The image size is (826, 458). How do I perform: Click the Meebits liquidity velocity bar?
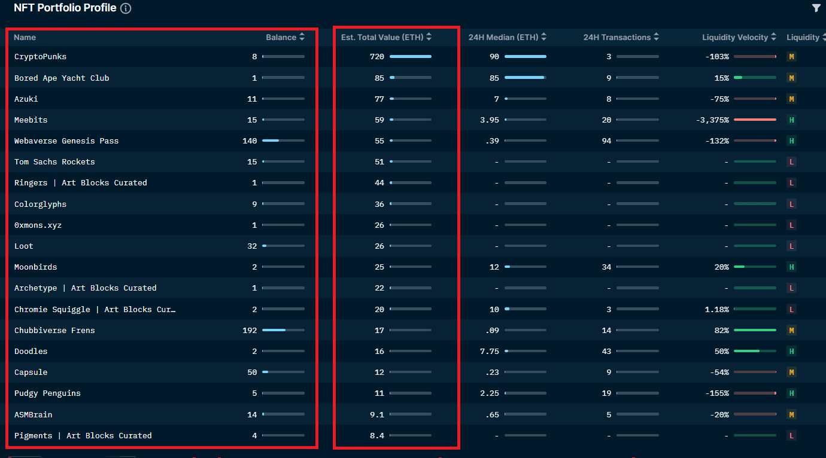pyautogui.click(x=755, y=120)
